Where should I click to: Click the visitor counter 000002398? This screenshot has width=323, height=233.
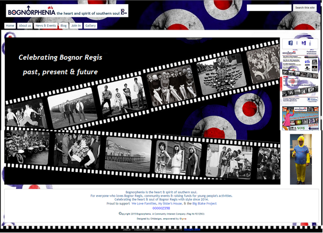pos(161,208)
